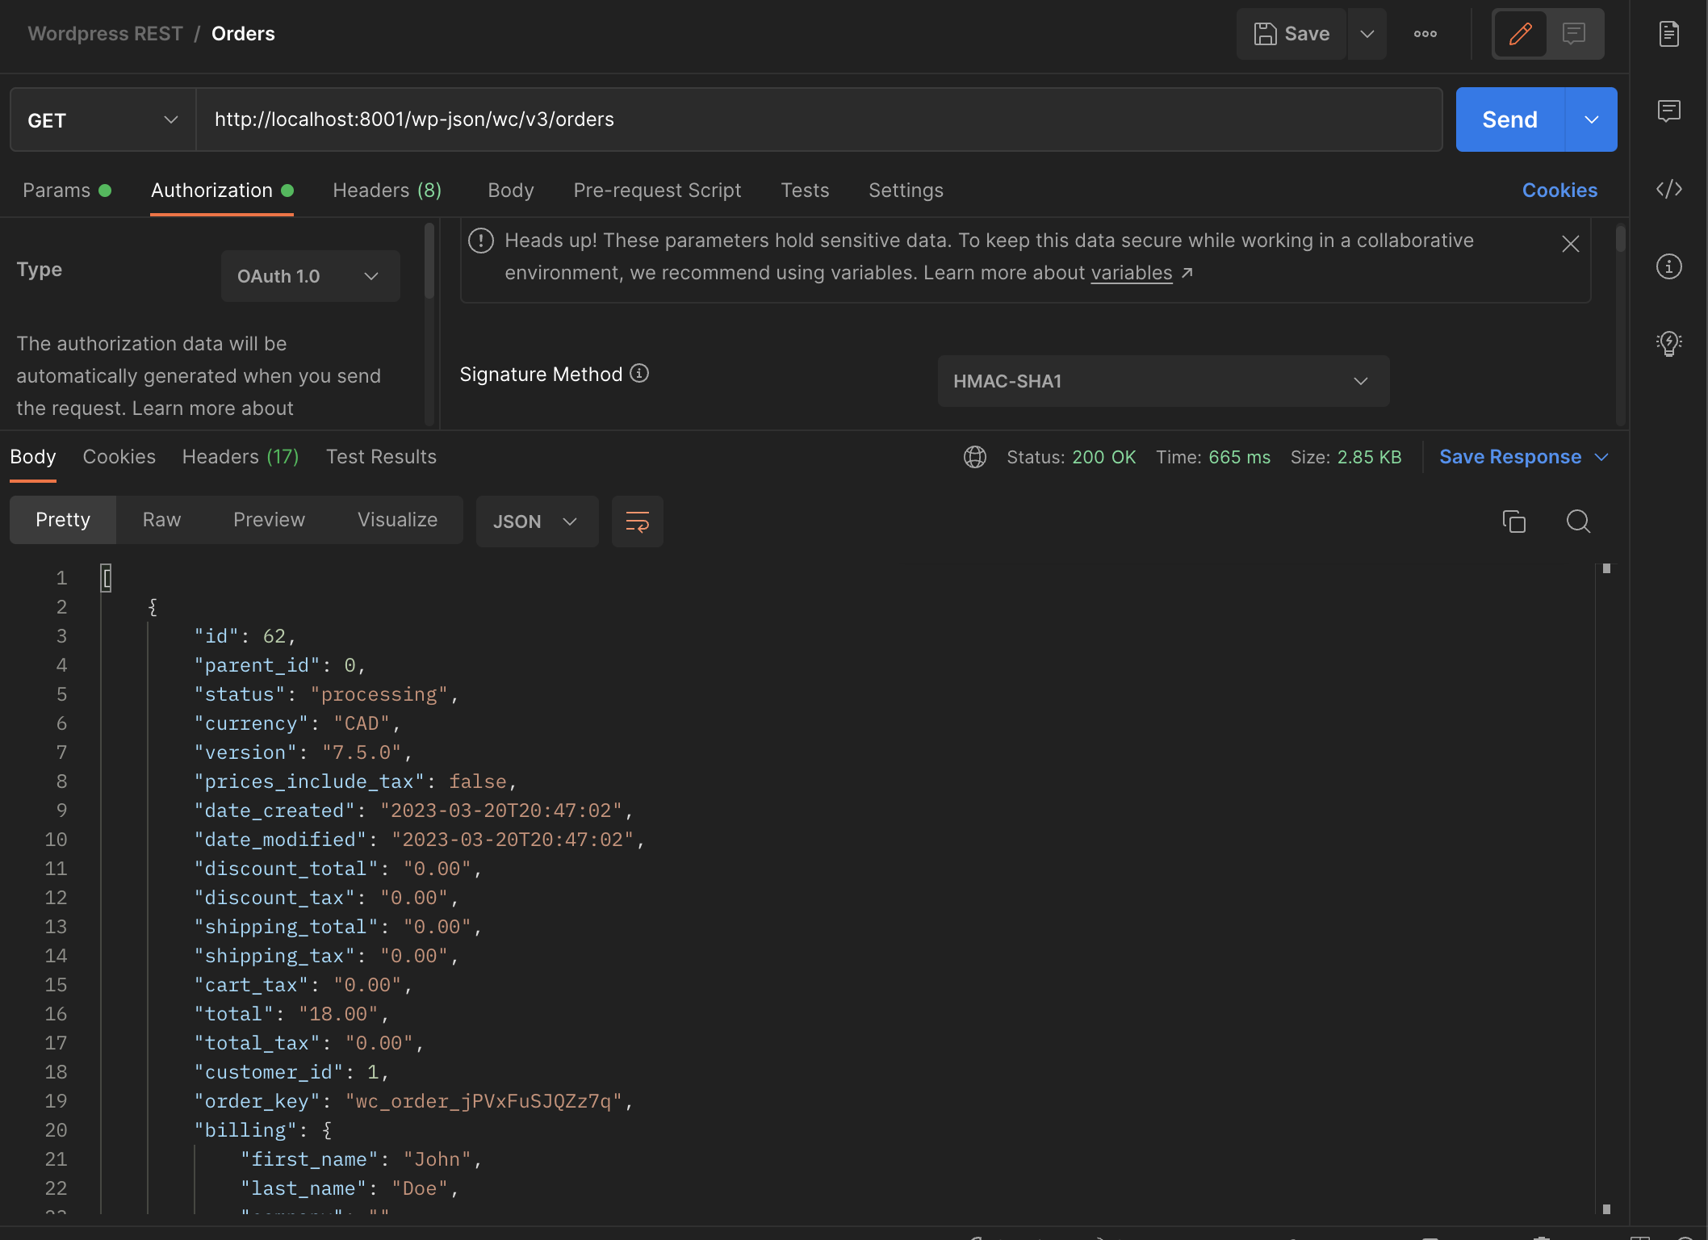Screen dimensions: 1708x1240
Task: Toggle line wrap in response viewer
Action: pyautogui.click(x=637, y=522)
